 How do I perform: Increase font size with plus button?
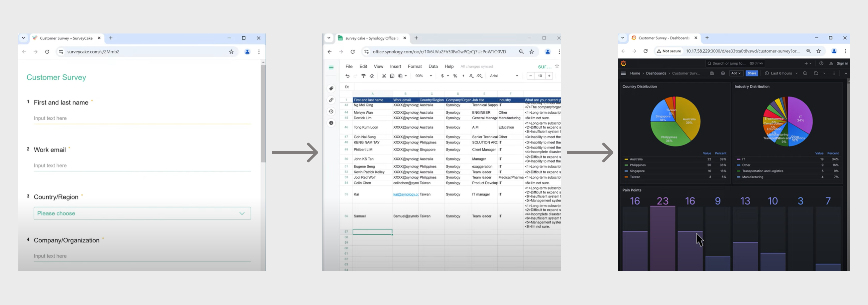[x=549, y=76]
